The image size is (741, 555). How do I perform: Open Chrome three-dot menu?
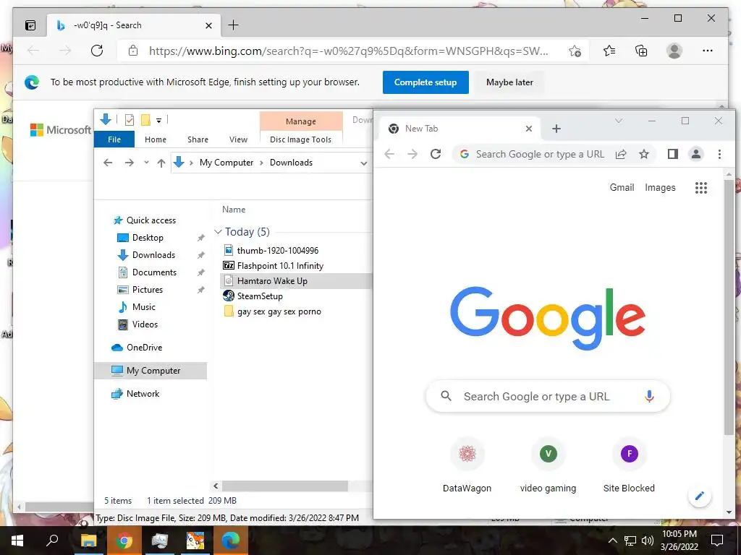coord(719,154)
